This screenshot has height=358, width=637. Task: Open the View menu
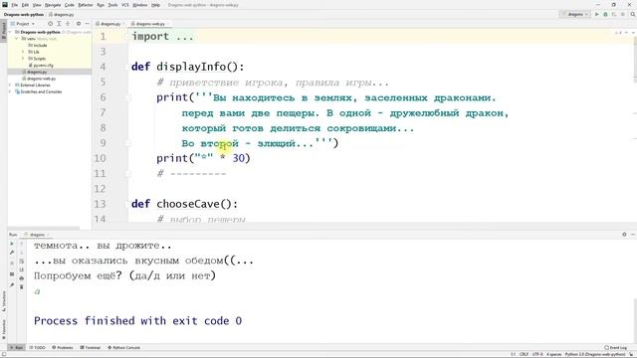coord(37,5)
